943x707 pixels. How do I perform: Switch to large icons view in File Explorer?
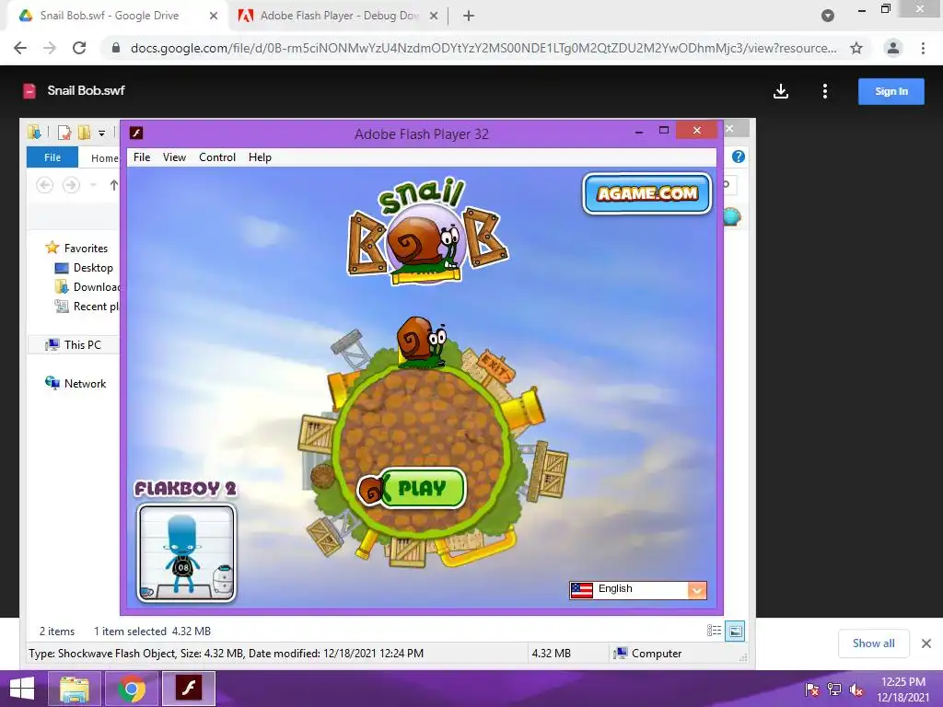[735, 632]
